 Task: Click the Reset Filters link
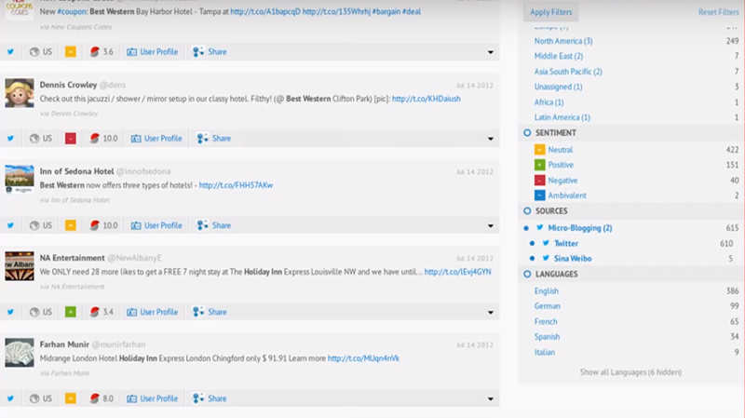click(x=718, y=12)
